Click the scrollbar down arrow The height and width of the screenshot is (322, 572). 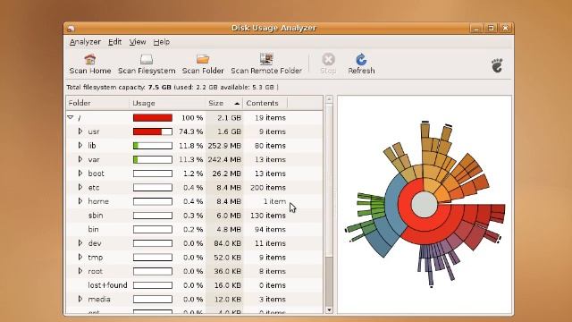pos(329,310)
